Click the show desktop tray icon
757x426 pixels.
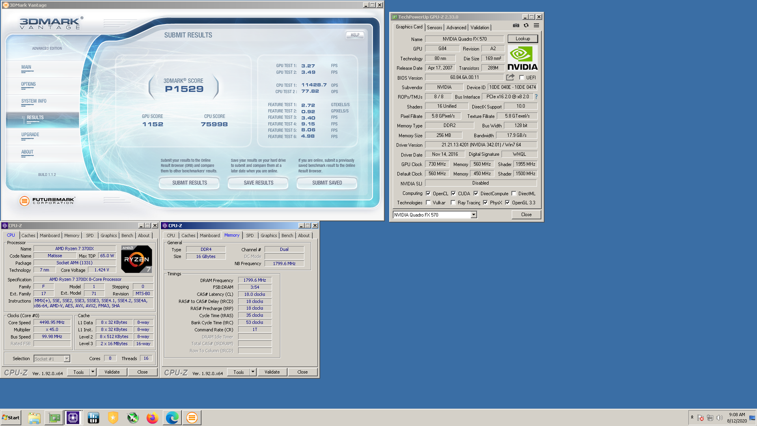coord(752,418)
